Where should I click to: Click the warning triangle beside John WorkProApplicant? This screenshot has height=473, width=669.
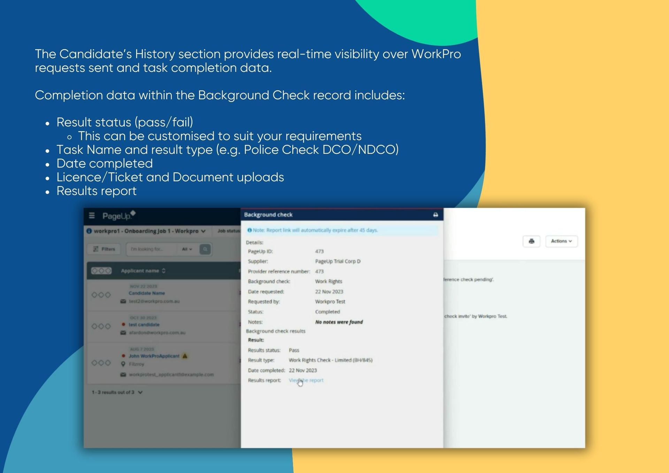(x=185, y=356)
